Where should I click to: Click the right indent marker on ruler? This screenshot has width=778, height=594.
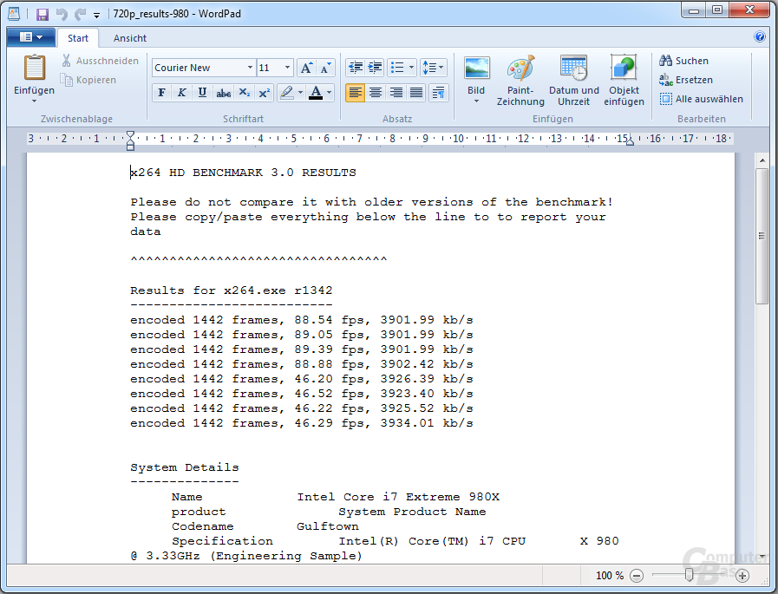click(630, 142)
